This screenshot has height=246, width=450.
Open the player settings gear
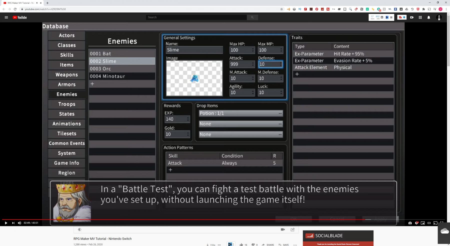[416, 223]
